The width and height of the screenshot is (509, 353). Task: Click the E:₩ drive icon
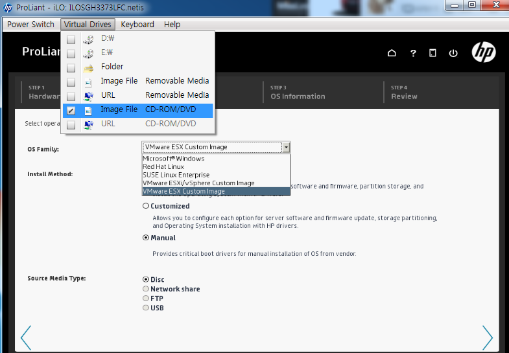[x=88, y=53]
